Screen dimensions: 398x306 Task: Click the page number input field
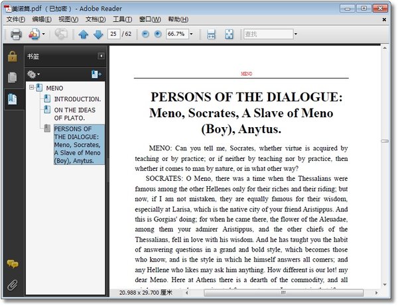point(114,34)
